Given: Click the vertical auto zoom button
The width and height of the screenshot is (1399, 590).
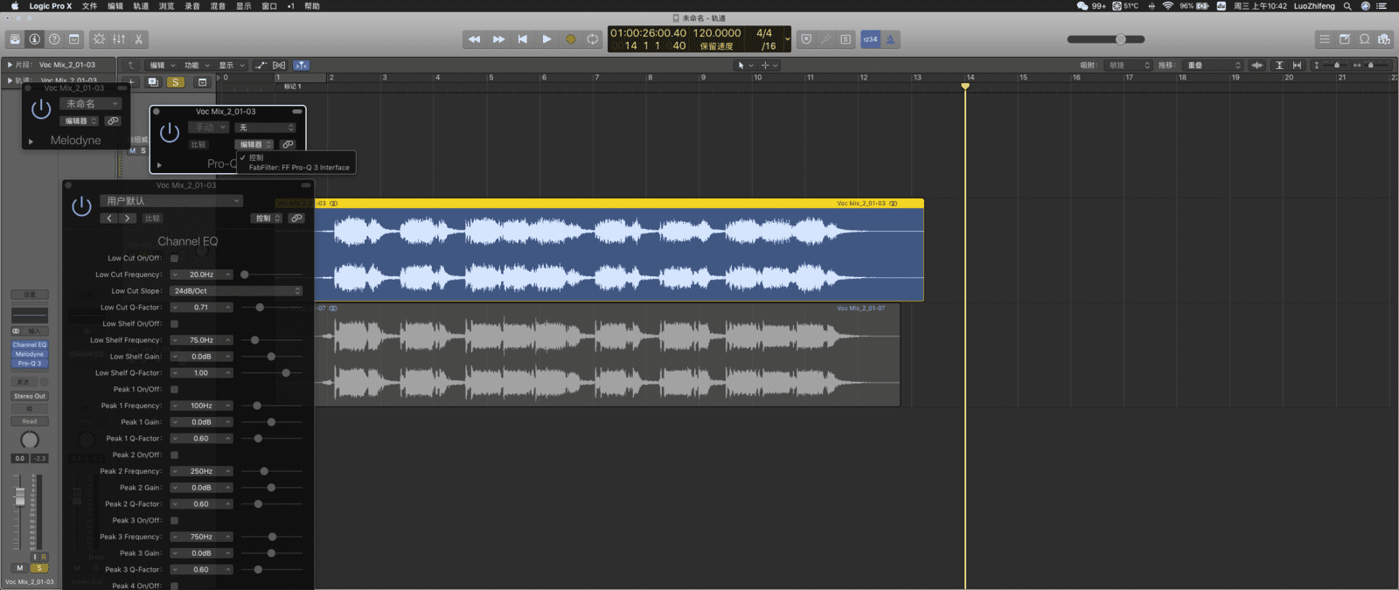Looking at the screenshot, I should [1279, 65].
